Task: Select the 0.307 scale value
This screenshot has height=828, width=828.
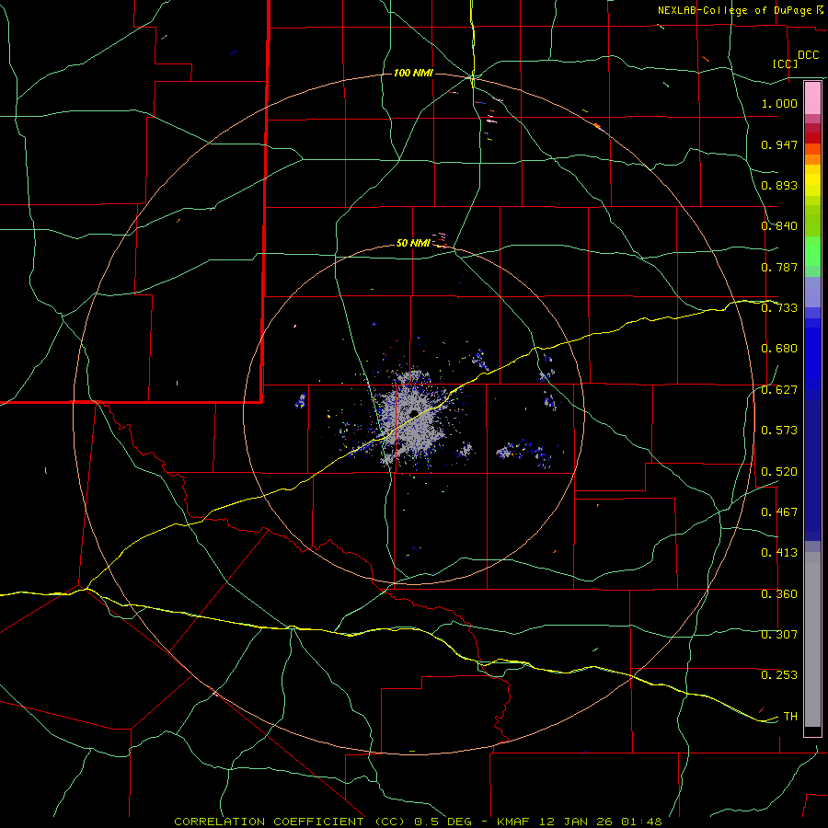Action: click(779, 635)
